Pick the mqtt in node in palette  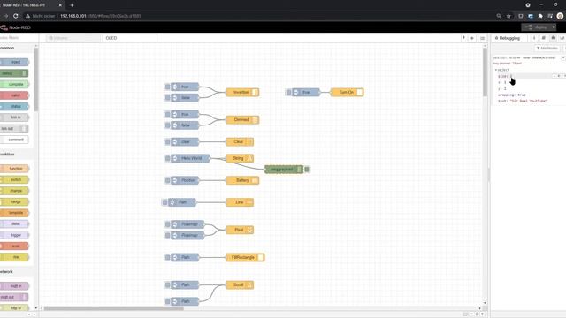[x=14, y=286]
